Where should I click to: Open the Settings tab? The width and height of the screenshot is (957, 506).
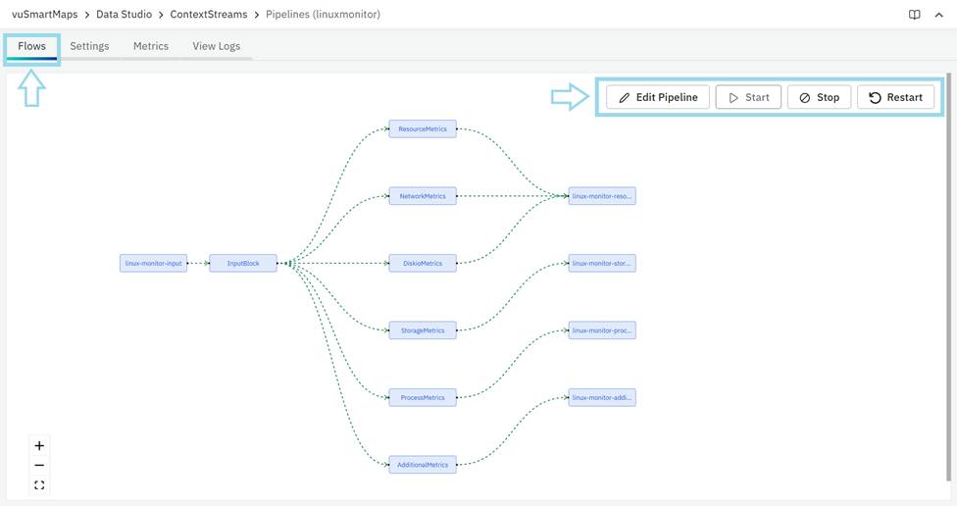point(89,46)
